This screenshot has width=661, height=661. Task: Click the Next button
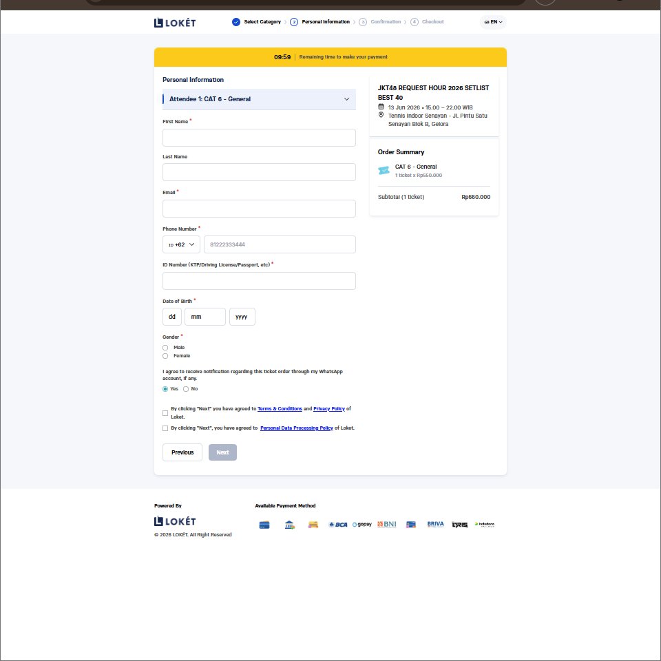[x=222, y=452]
